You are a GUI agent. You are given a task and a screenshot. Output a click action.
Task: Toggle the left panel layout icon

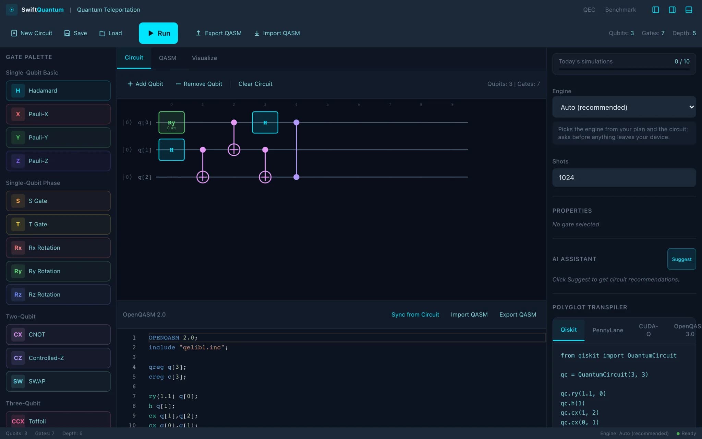tap(655, 10)
